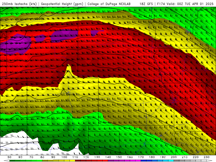Click the 50 value on the color scale
This screenshot has width=216, height=162.
coord(9,157)
